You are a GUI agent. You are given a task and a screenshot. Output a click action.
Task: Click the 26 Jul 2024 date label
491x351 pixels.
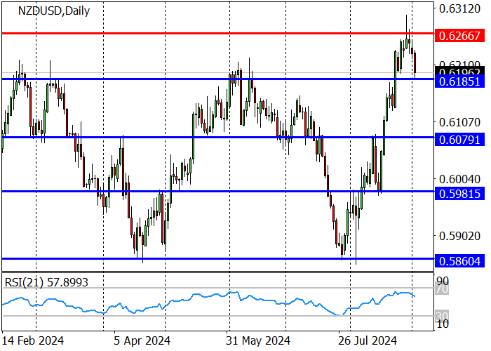coord(368,340)
